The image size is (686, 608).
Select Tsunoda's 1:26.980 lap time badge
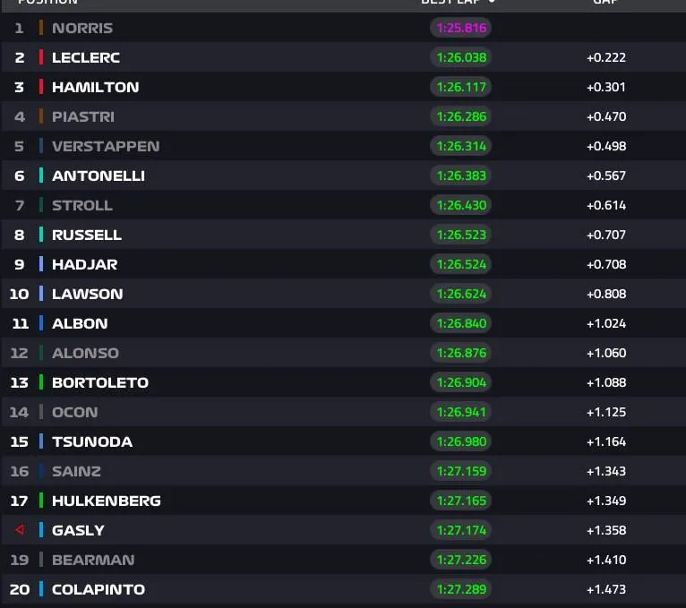coord(461,441)
